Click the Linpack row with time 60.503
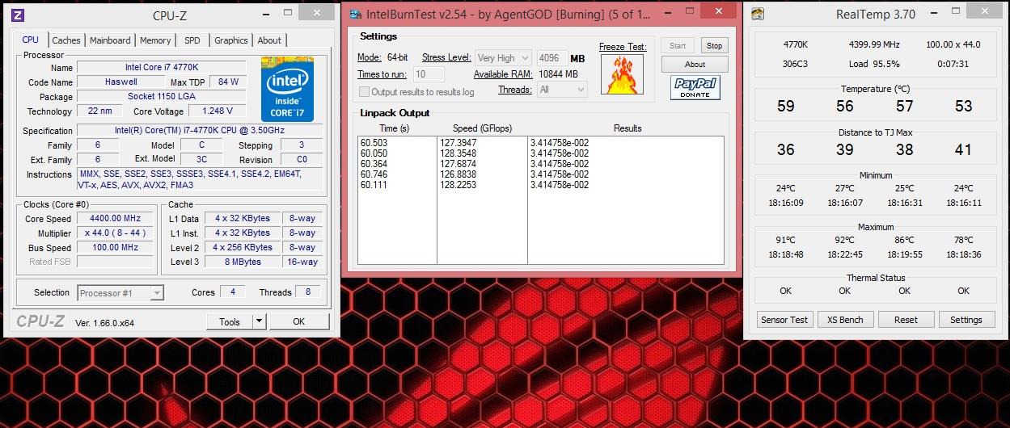The image size is (1010, 428). (x=540, y=143)
